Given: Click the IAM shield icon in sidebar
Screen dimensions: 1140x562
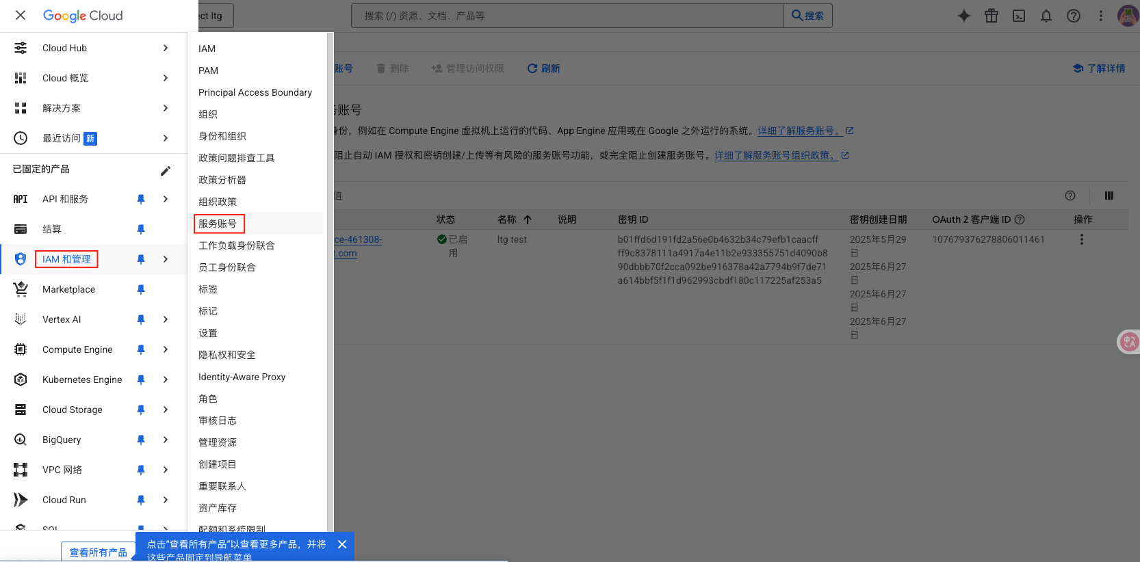Looking at the screenshot, I should click(x=21, y=259).
